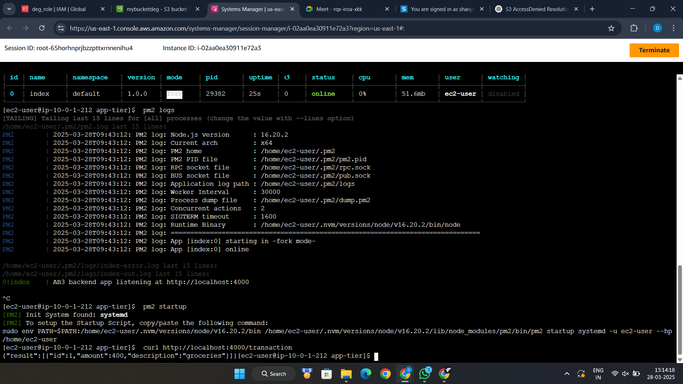View site information icon in address bar
Screen dimensions: 683x384
click(x=61, y=28)
